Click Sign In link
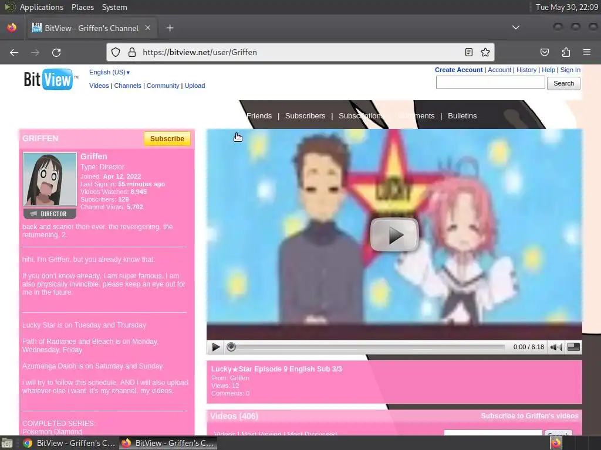Viewport: 601px width, 450px height. 570,70
